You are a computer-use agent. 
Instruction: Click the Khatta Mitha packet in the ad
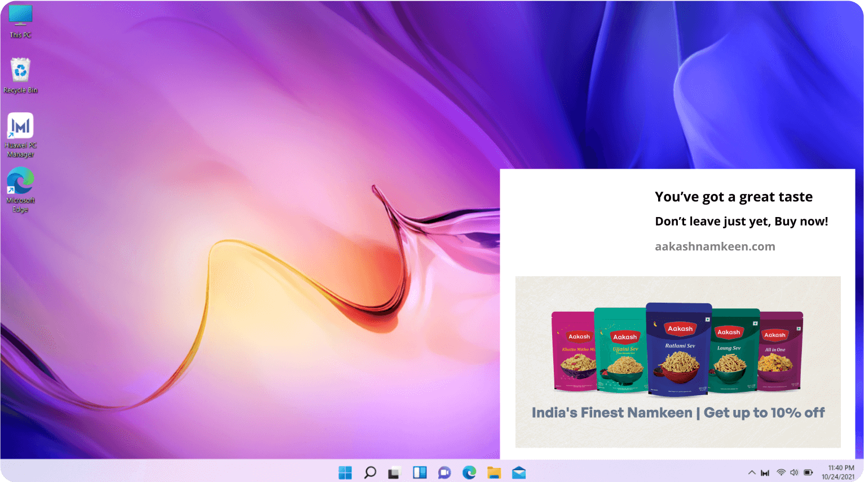(x=574, y=352)
